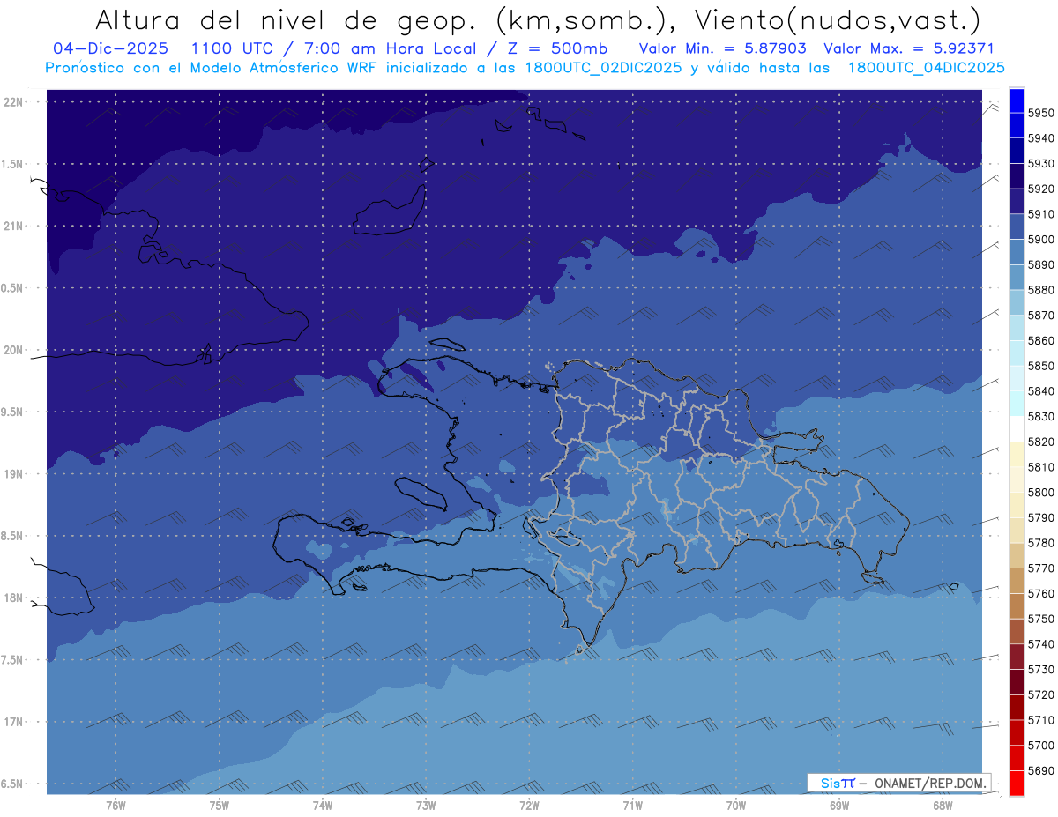Screen dimensions: 1058x817
Task: Click the '5930' colorbar label
Action: pyautogui.click(x=1041, y=164)
